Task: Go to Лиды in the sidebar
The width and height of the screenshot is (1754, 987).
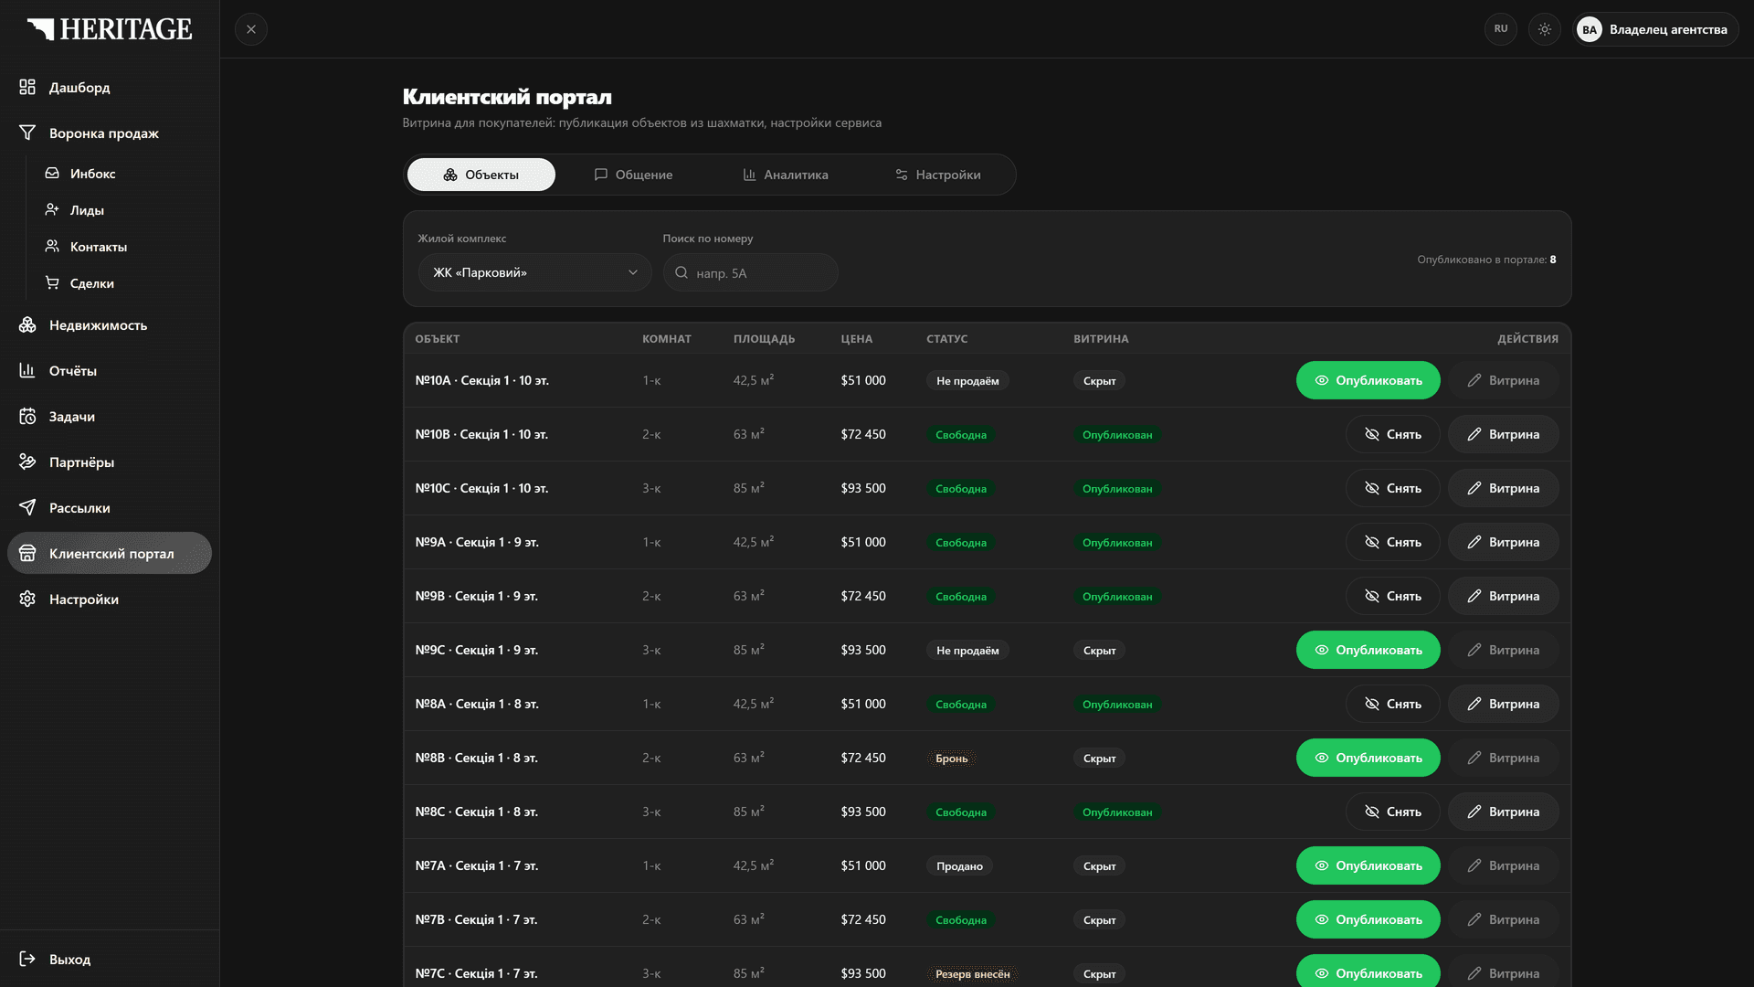Action: coord(123,210)
